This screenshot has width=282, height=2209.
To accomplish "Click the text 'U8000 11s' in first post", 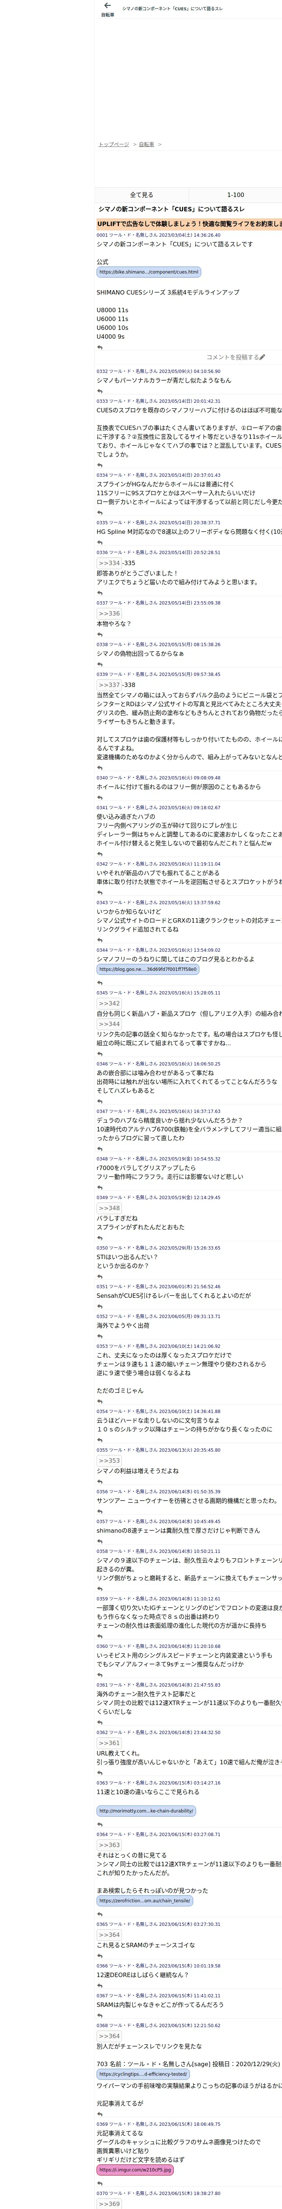I will coord(112,310).
